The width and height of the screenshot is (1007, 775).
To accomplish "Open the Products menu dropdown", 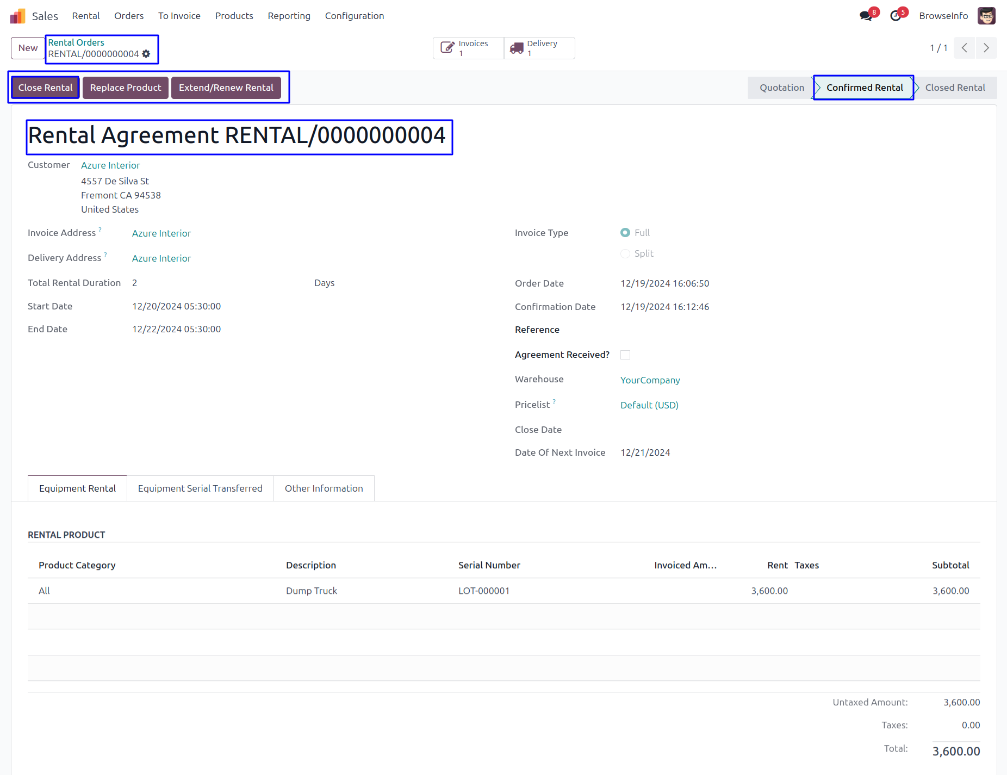I will [234, 16].
